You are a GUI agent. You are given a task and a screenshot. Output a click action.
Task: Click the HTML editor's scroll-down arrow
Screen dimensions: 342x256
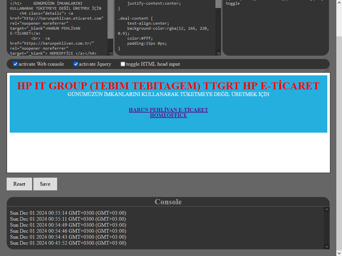[110, 53]
